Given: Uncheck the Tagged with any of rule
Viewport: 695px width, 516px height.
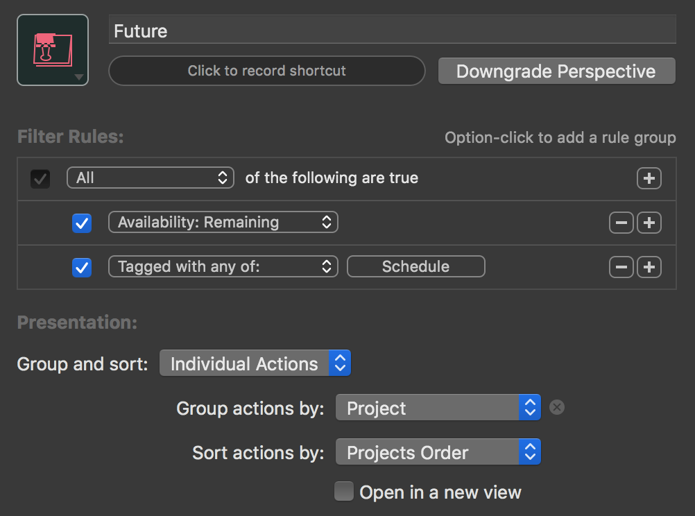Looking at the screenshot, I should click(x=82, y=267).
